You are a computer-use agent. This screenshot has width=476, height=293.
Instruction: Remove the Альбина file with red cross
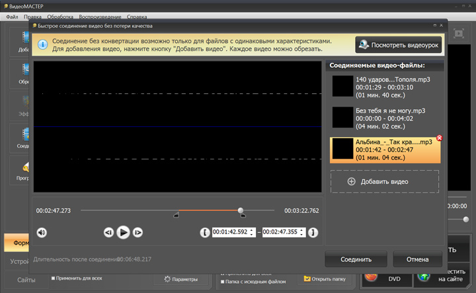tap(439, 138)
